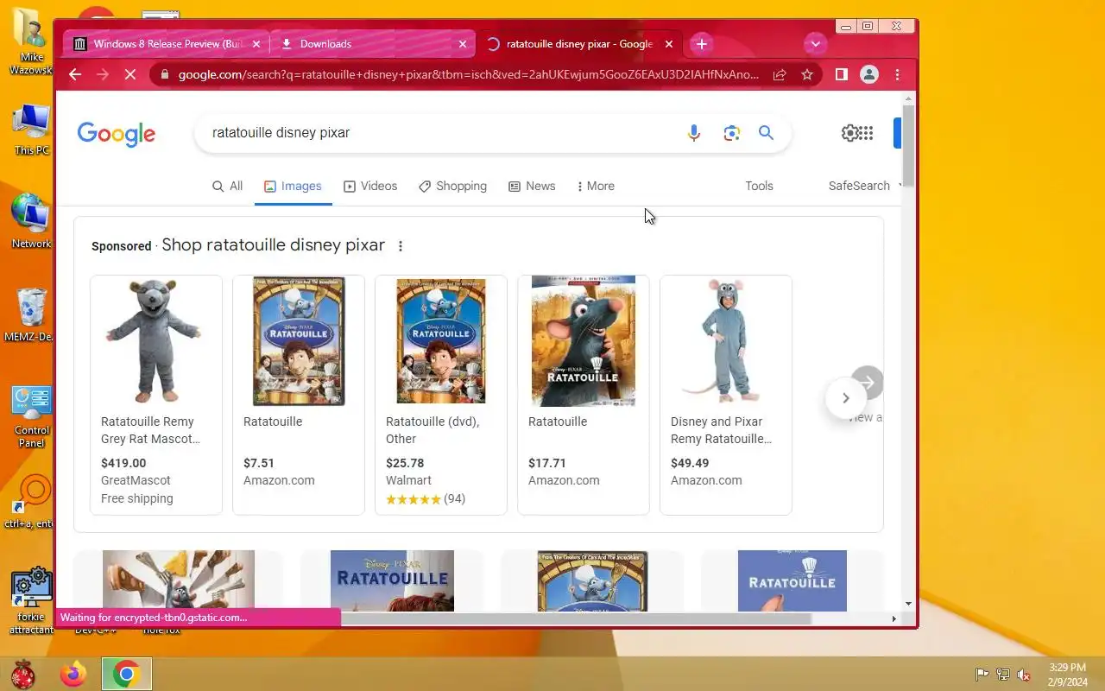Screen dimensions: 1105x691
Task: Click the grey rat mascot product image
Action: [152, 341]
